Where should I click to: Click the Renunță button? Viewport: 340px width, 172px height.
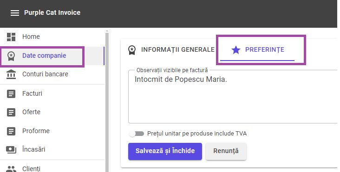[226, 151]
